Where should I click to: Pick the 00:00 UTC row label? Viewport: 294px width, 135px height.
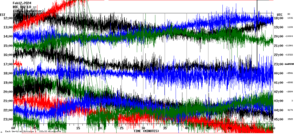279,73
